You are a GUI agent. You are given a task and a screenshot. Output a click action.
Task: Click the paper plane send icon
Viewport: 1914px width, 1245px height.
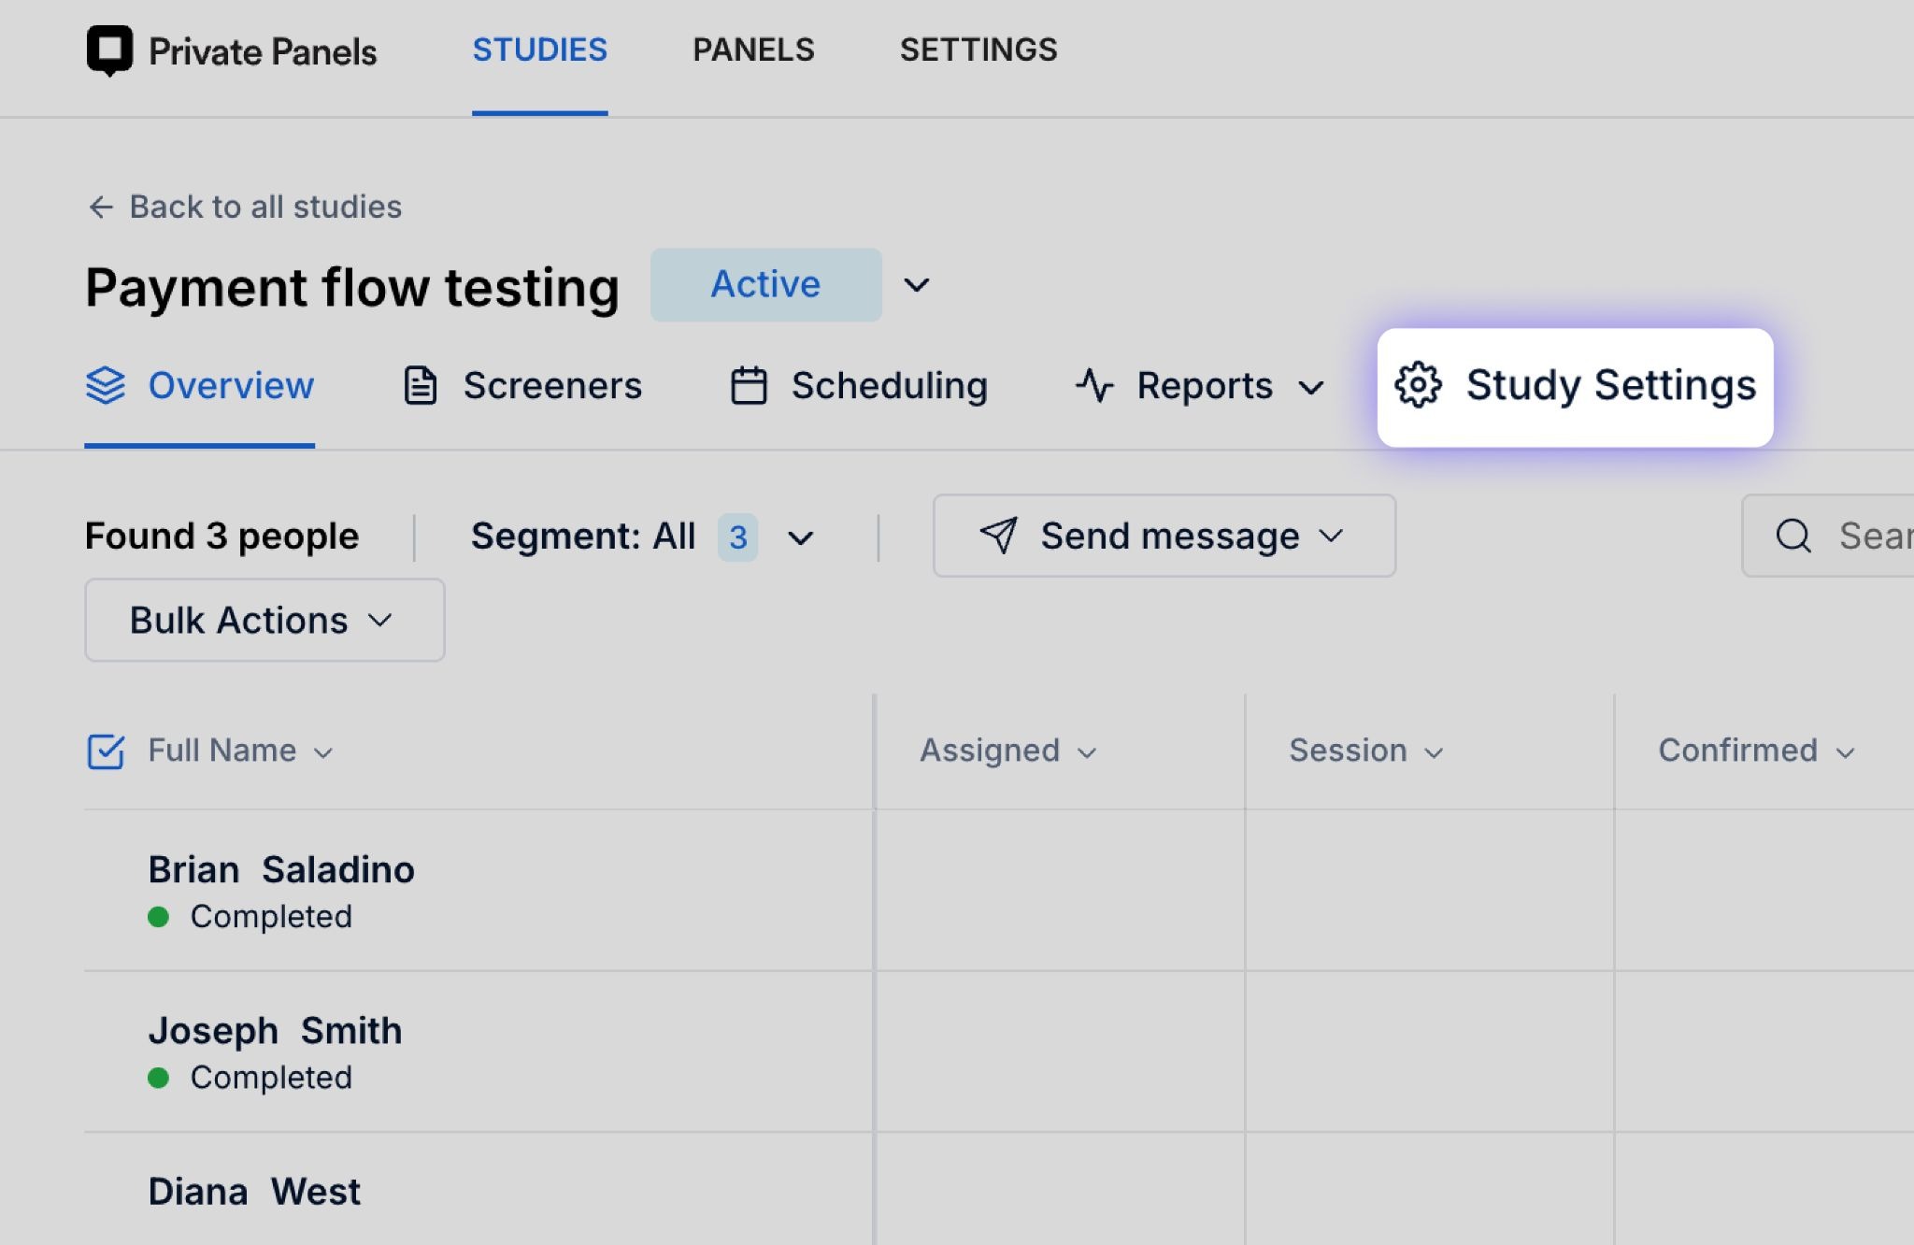998,536
